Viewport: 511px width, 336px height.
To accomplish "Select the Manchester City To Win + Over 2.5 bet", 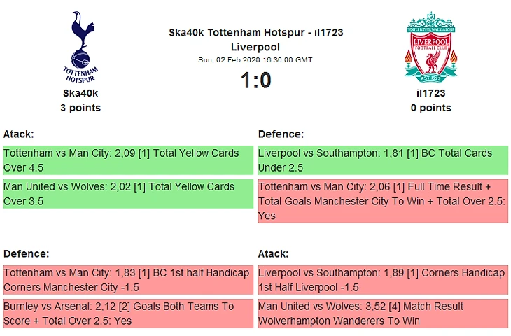I will pyautogui.click(x=383, y=201).
